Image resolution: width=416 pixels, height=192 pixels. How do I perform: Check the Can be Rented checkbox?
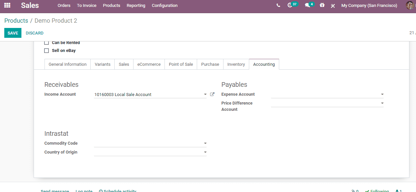click(x=46, y=43)
